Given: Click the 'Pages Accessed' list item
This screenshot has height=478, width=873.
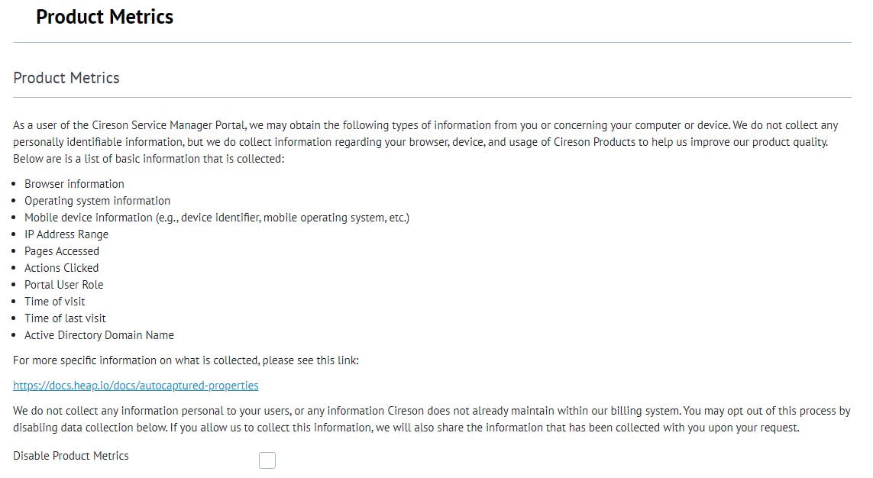Looking at the screenshot, I should (62, 251).
